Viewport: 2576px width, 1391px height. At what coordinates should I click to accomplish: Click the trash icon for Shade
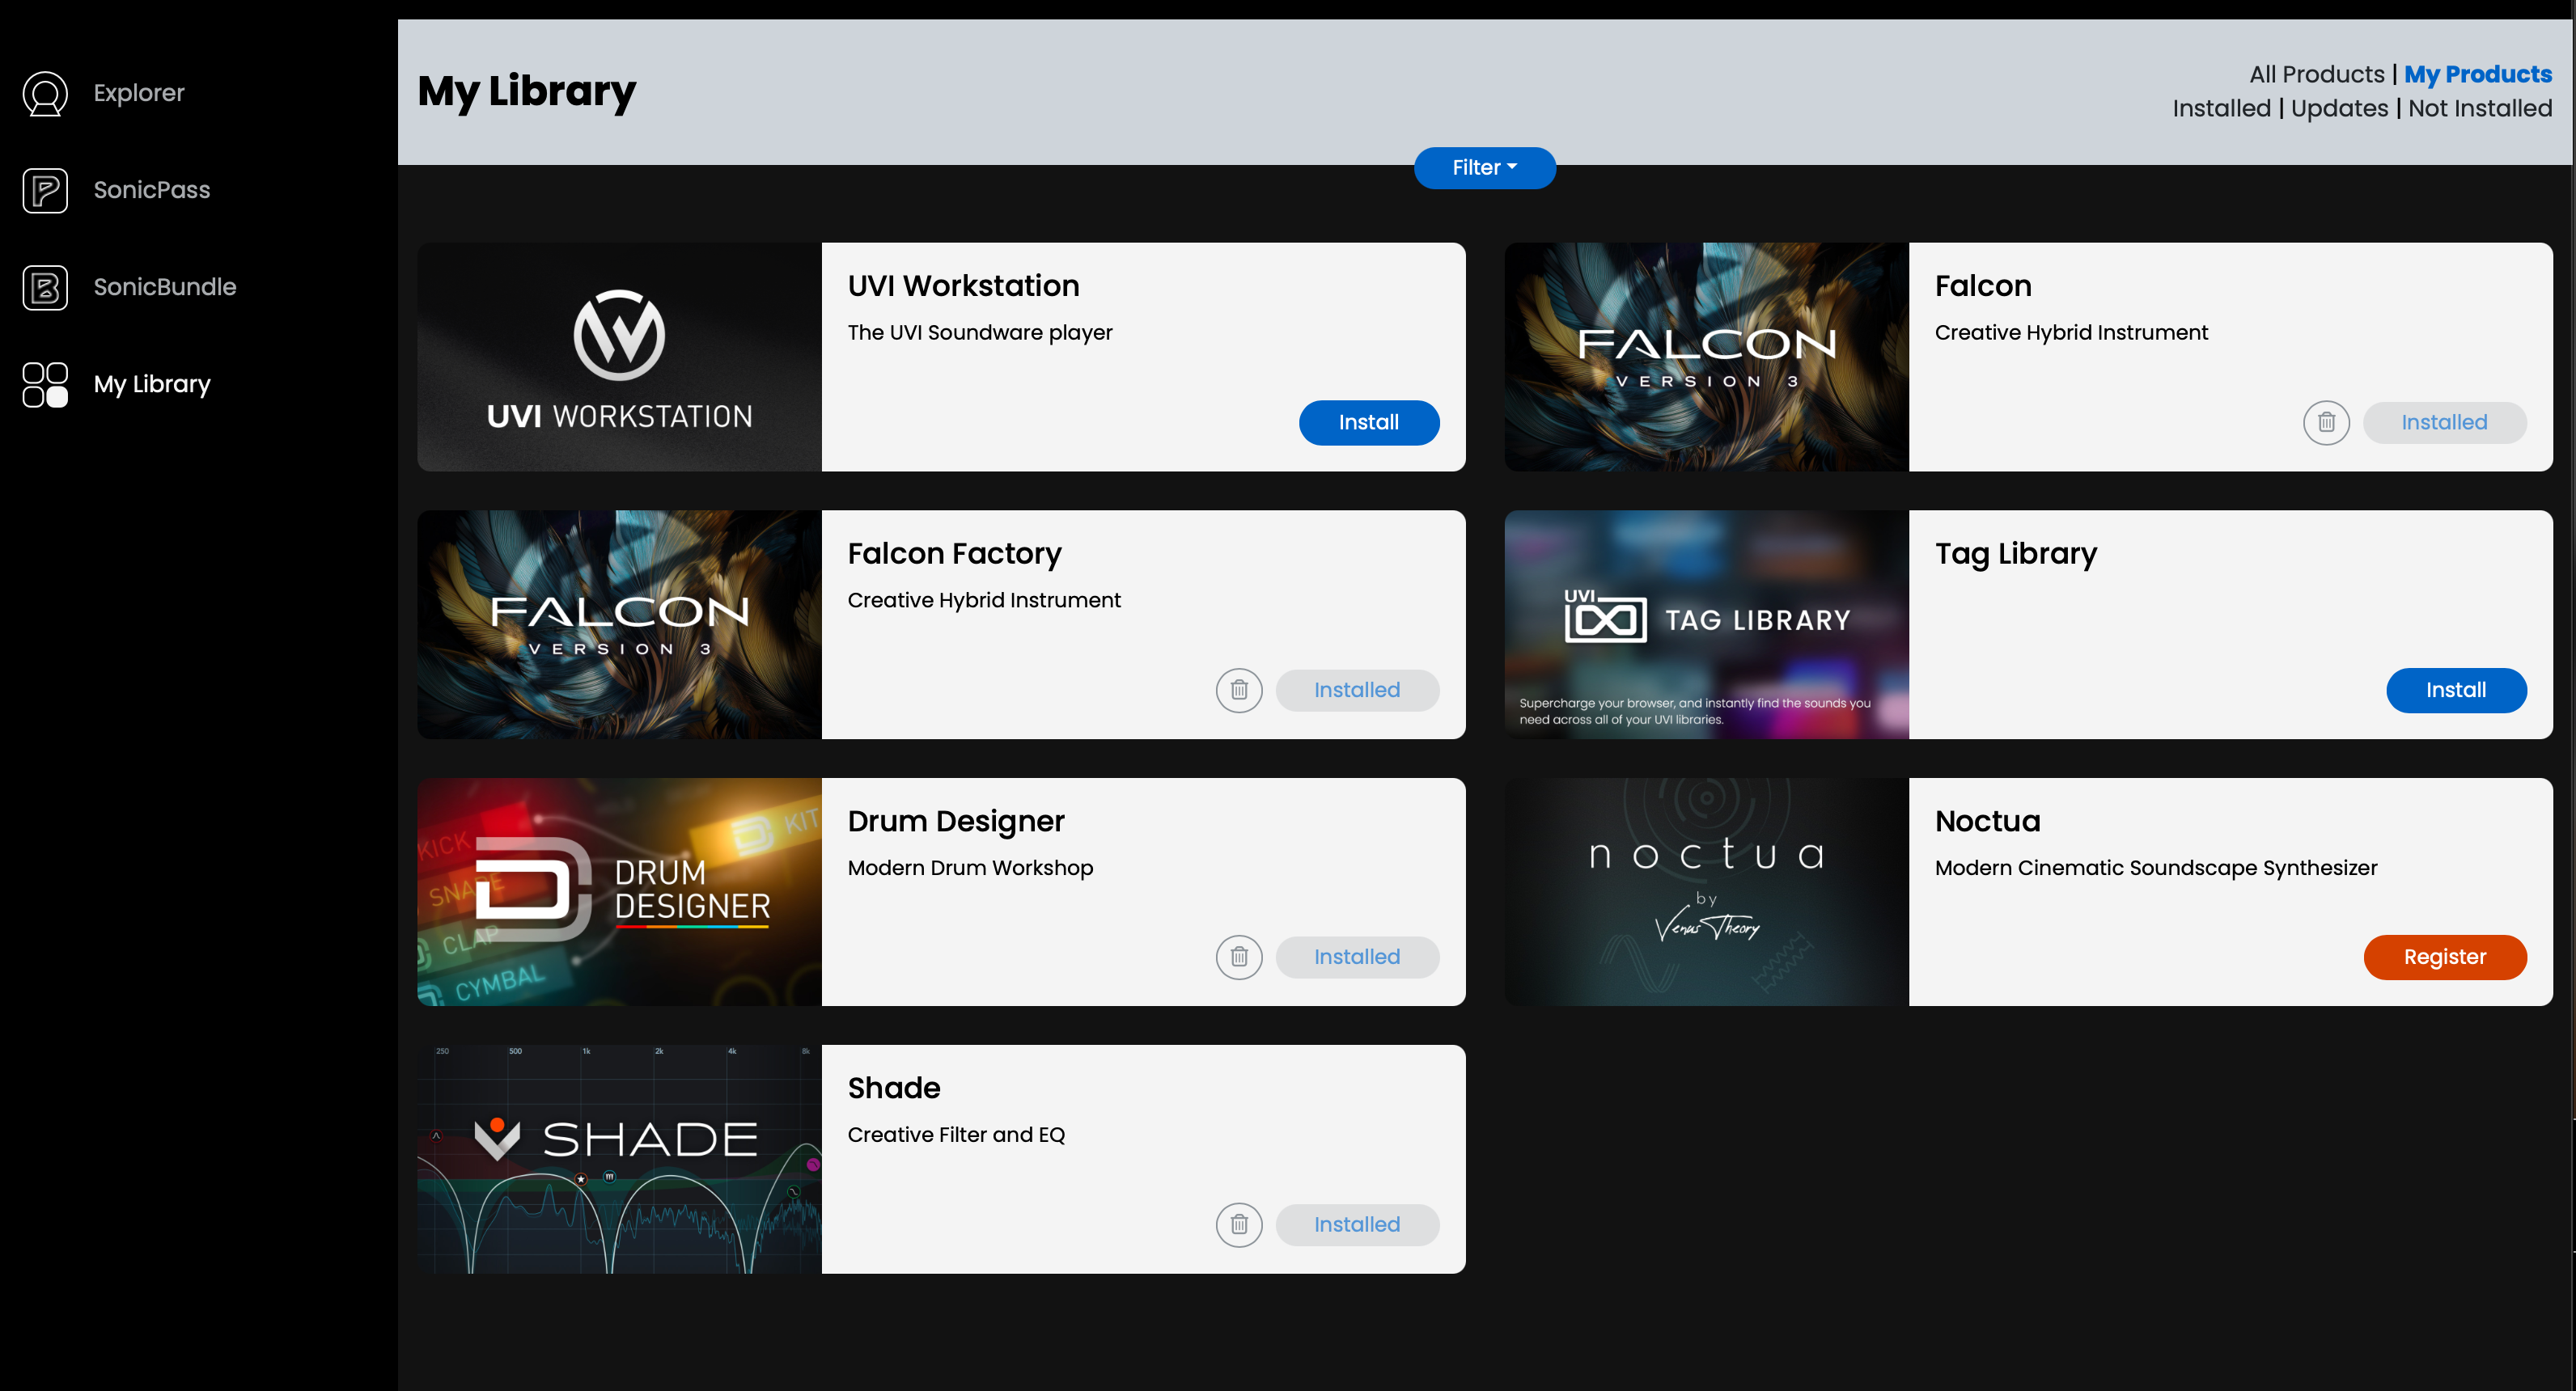1239,1225
